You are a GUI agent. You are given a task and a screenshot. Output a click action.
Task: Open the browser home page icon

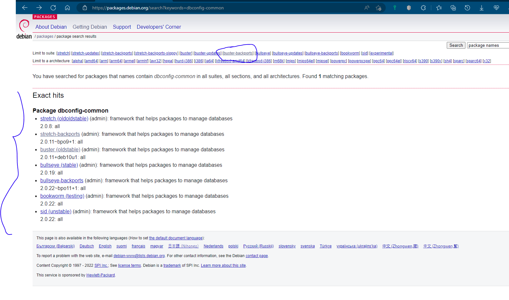coord(67,8)
